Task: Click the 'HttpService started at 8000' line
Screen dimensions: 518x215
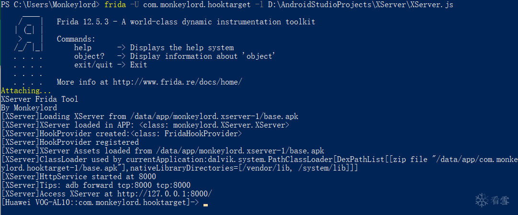Action: pyautogui.click(x=79, y=177)
